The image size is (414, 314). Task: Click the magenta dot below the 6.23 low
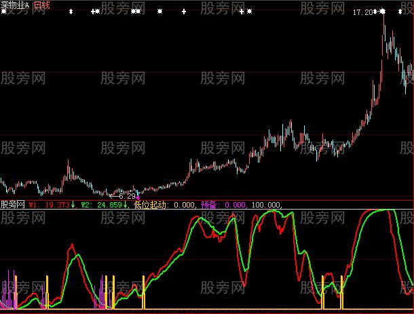(138, 197)
